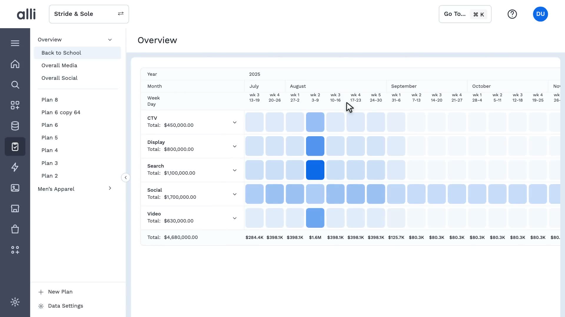
Task: Open the Go To command box
Action: [x=465, y=14]
